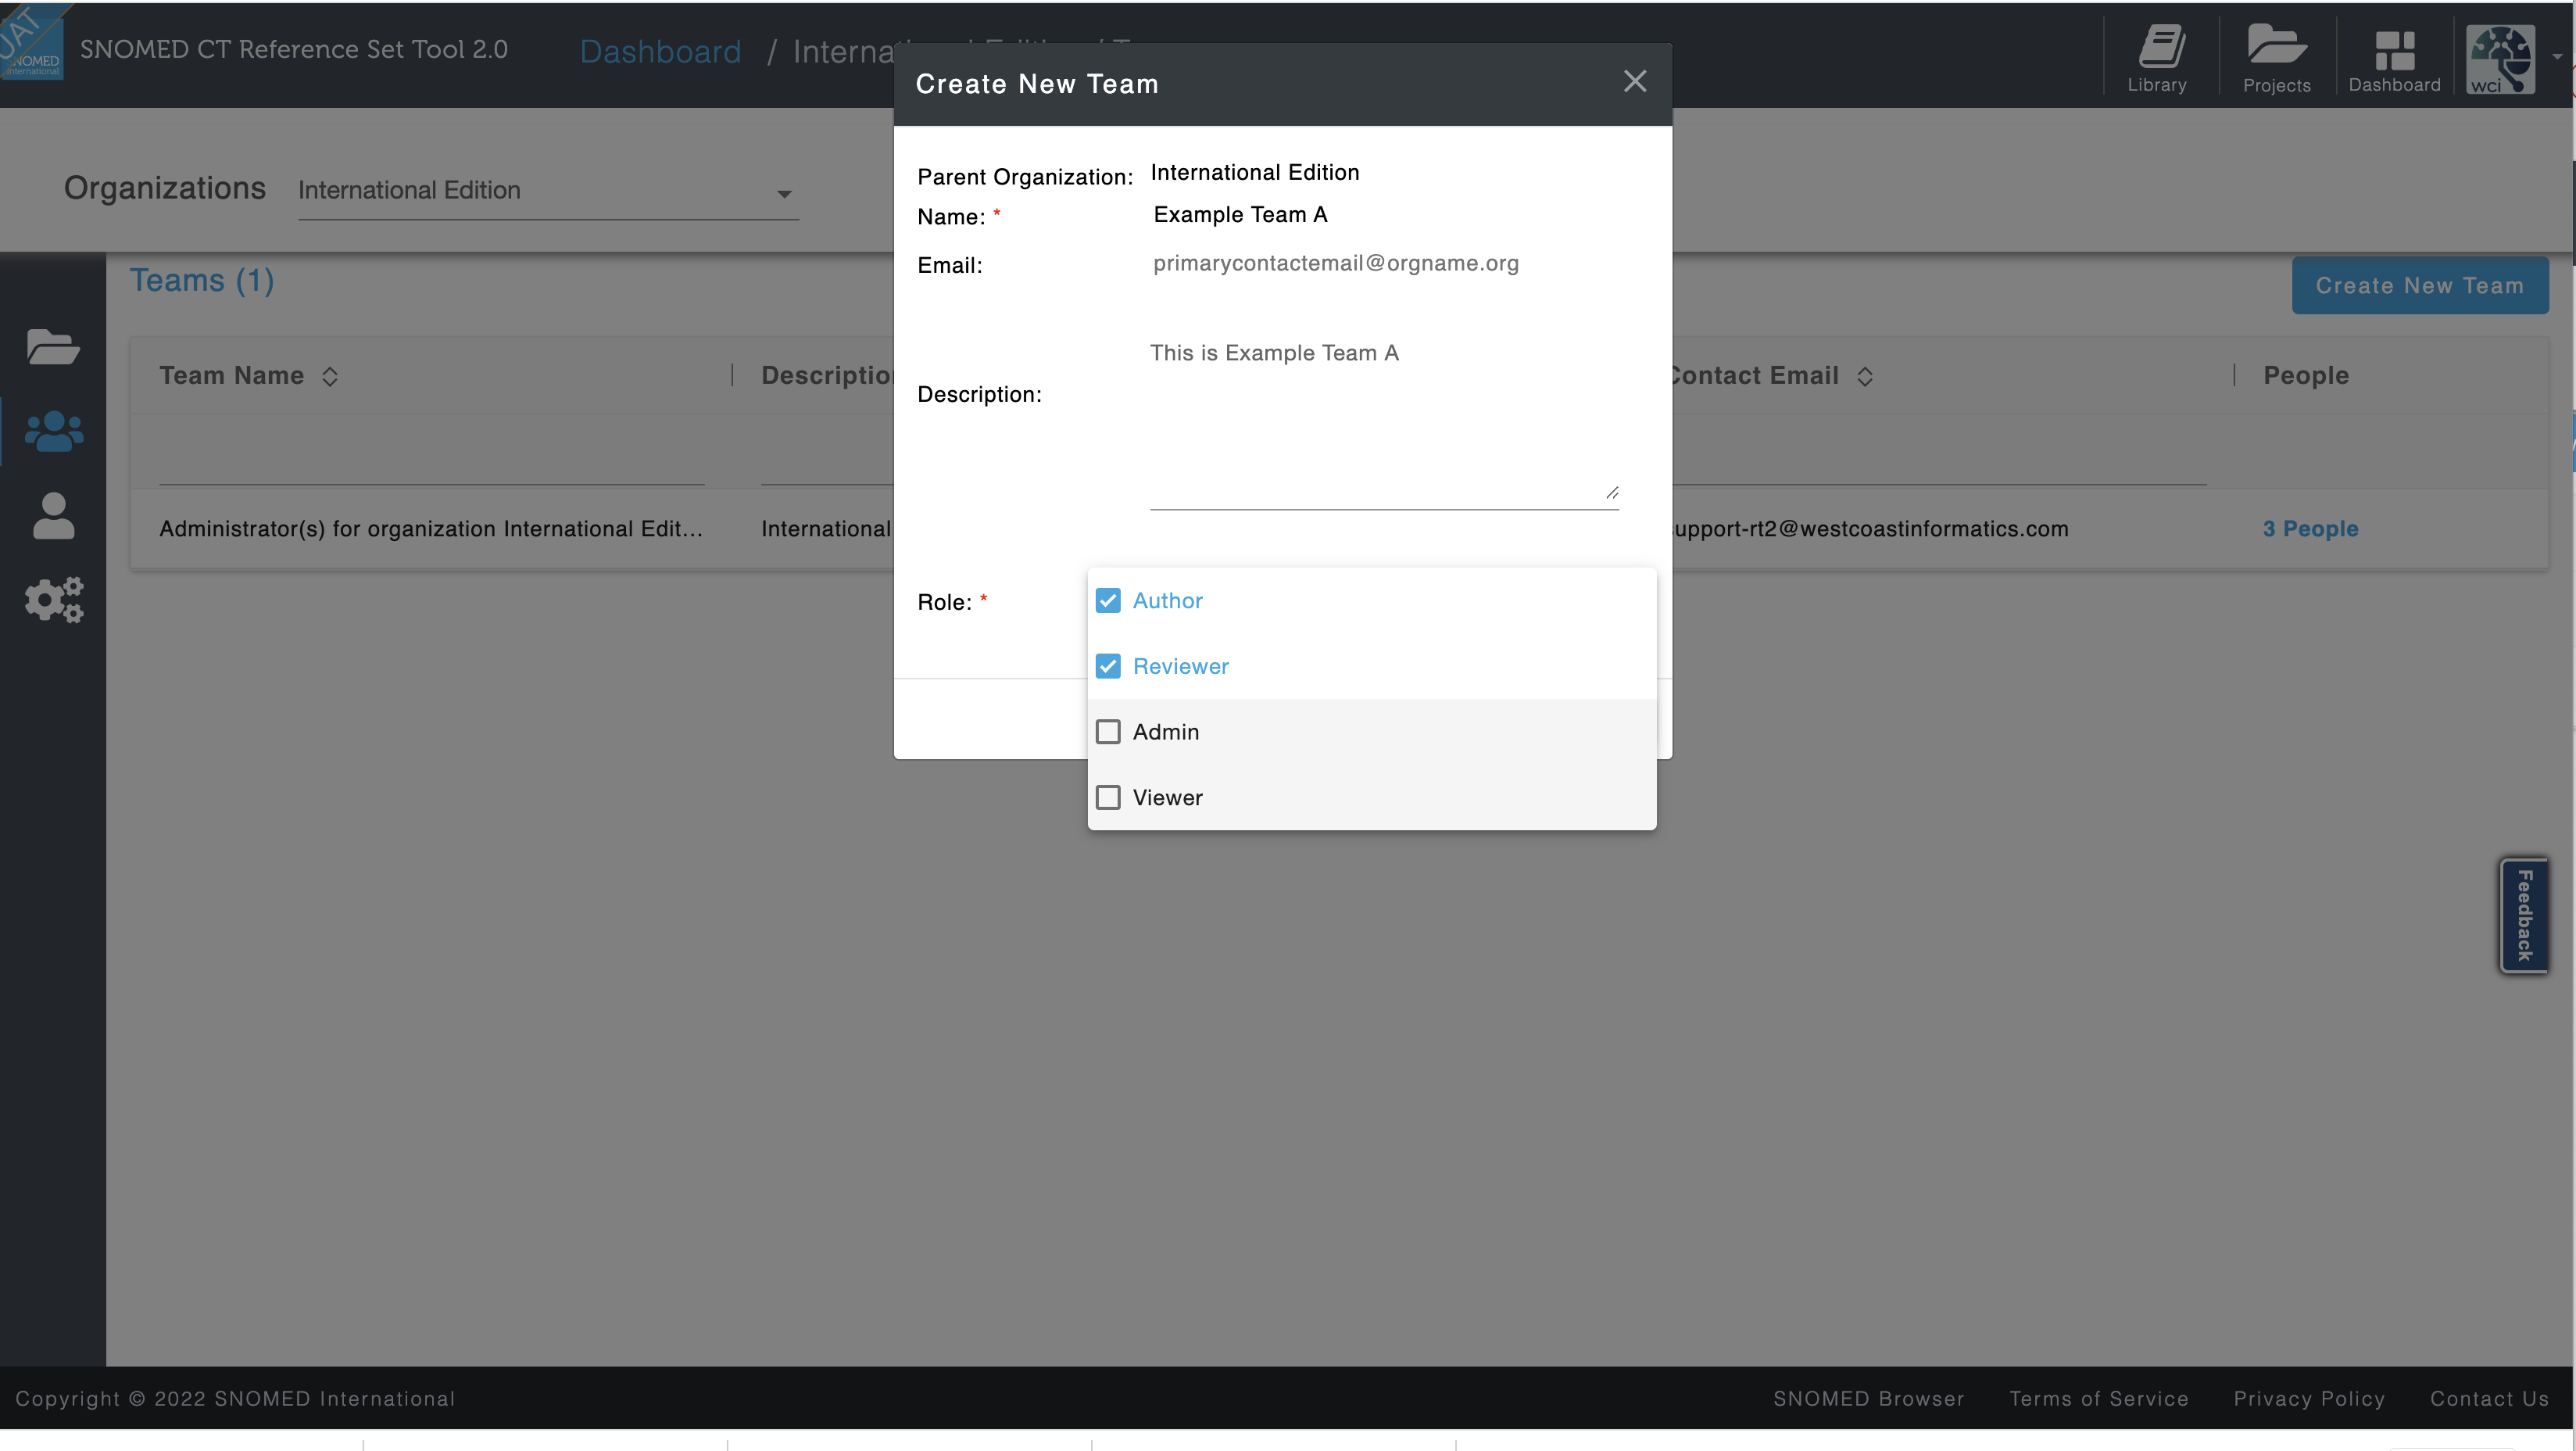Click the Teams (1) heading
The width and height of the screenshot is (2576, 1451).
pos(202,281)
